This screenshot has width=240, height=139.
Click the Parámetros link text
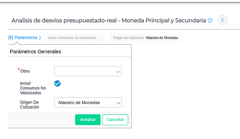click(26, 37)
